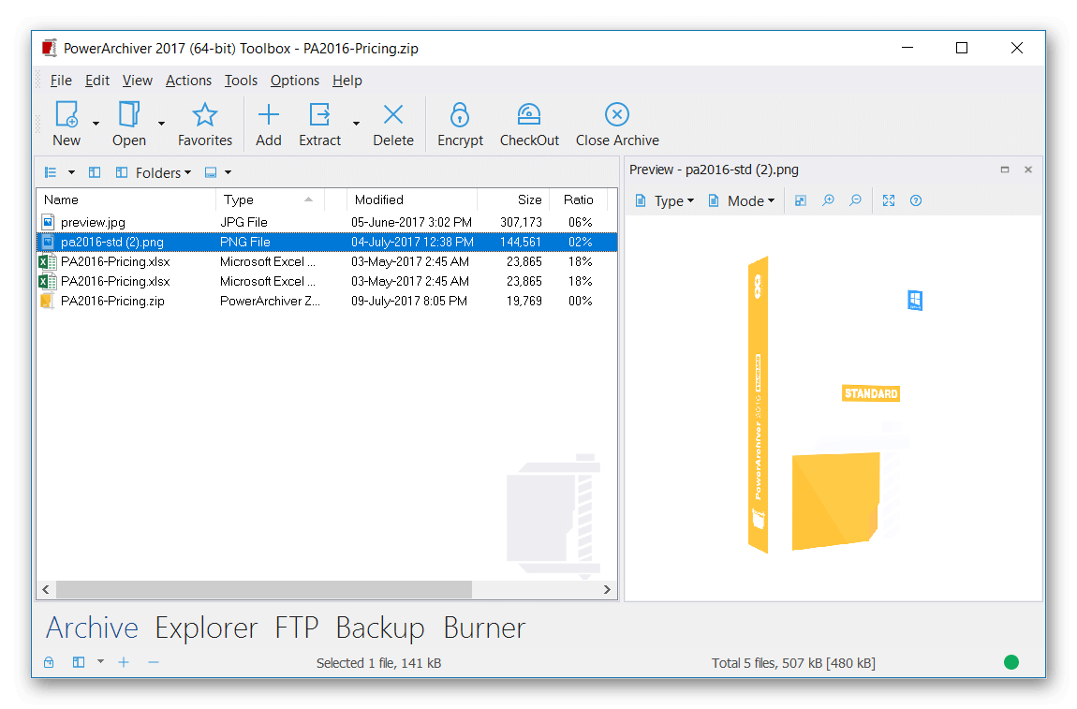Switch to the FTP tab
The width and height of the screenshot is (1077, 709).
click(296, 628)
